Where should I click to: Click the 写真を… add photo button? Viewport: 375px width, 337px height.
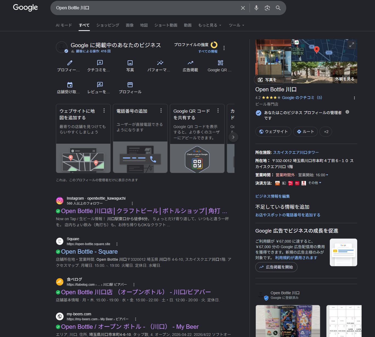tap(270, 80)
